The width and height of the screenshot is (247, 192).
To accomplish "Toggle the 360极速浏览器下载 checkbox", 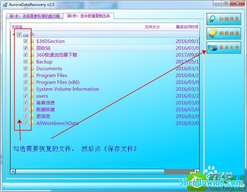I will coord(25,55).
